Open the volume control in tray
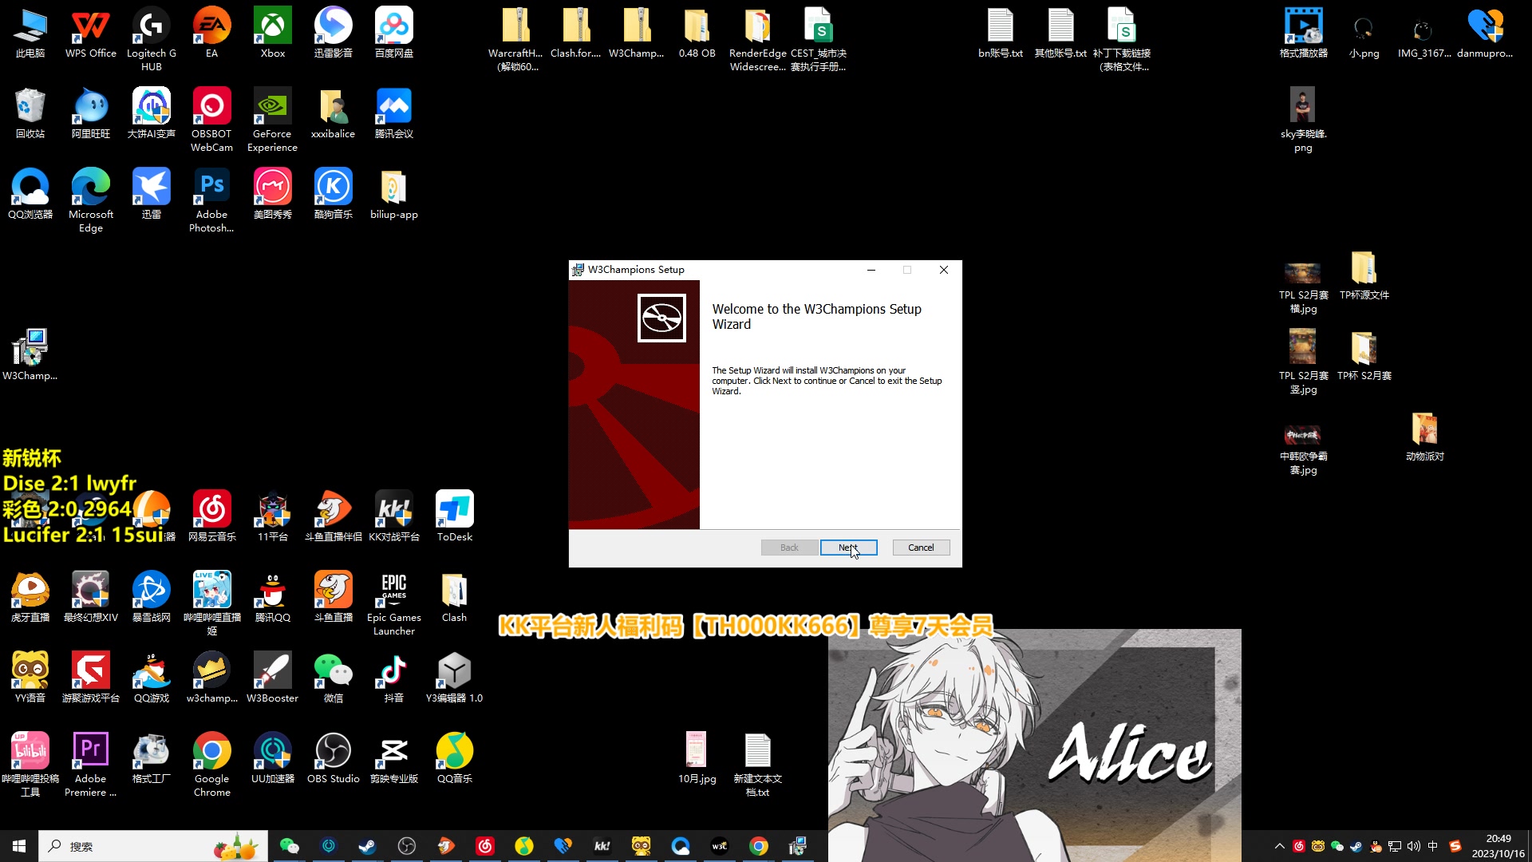The image size is (1532, 862). point(1414,846)
